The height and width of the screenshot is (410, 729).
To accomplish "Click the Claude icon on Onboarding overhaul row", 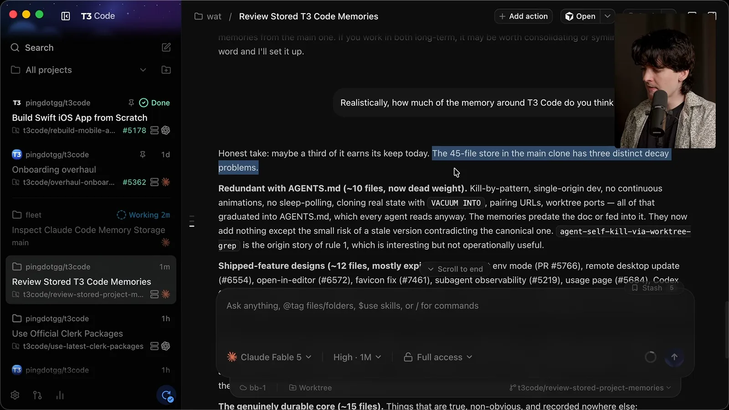I will pyautogui.click(x=166, y=182).
